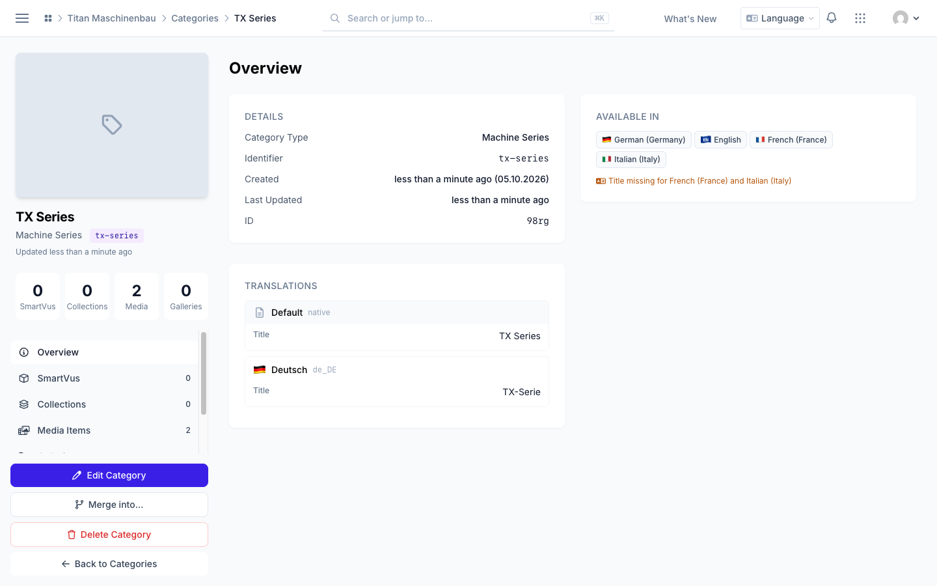Click the Edit Category button
Viewport: 937px width, 586px height.
point(109,475)
